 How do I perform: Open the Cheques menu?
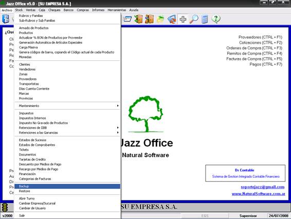point(54,10)
